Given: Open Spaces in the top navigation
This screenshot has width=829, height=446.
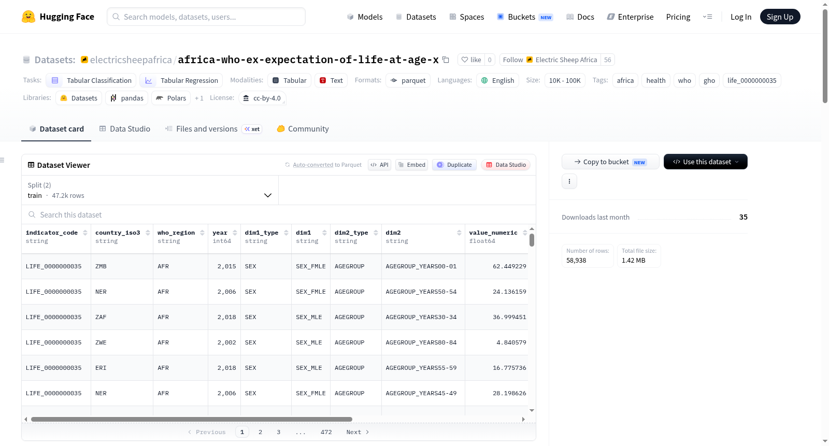Looking at the screenshot, I should pos(466,17).
